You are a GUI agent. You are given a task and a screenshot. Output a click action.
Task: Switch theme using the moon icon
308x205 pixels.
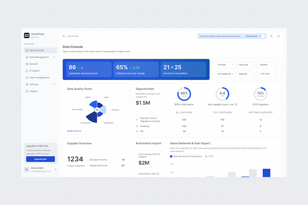point(279,36)
